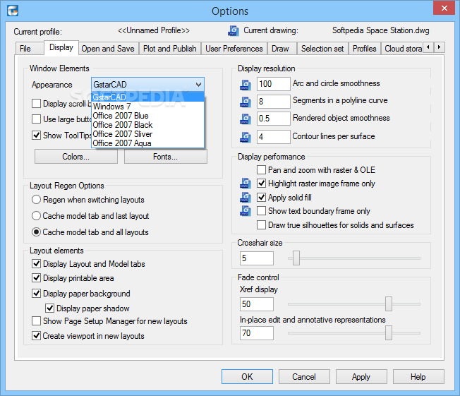The width and height of the screenshot is (460, 396).
Task: Choose Windows 7 appearance option
Action: (x=148, y=107)
